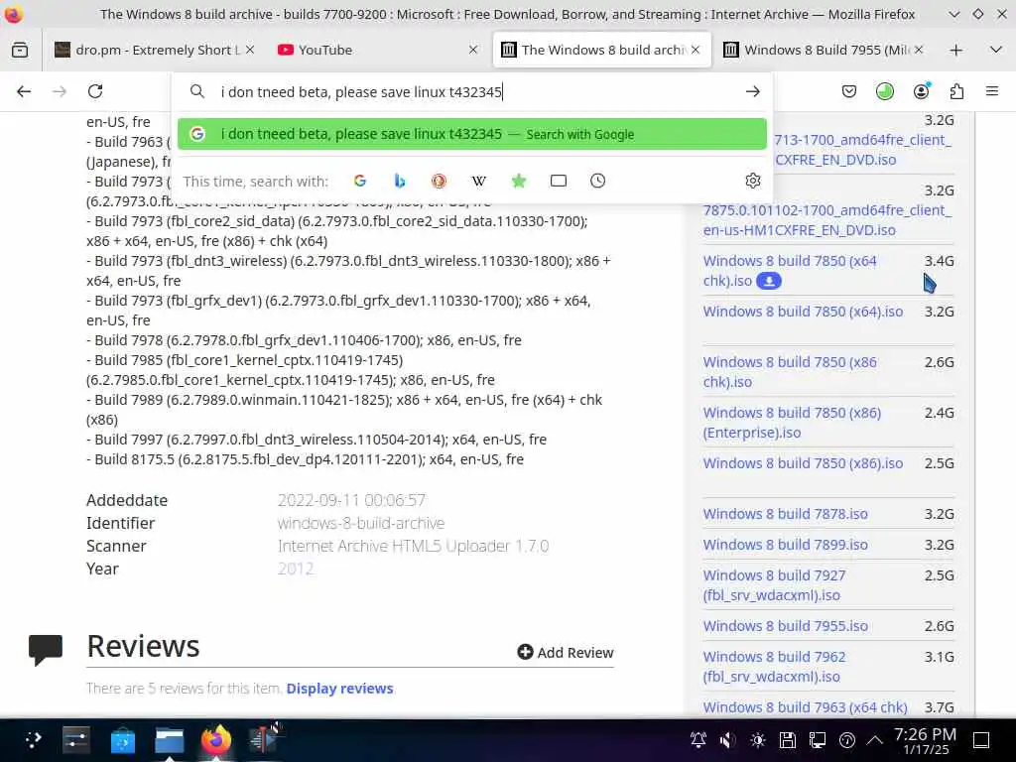Search this time with Bing icon

[x=400, y=181]
